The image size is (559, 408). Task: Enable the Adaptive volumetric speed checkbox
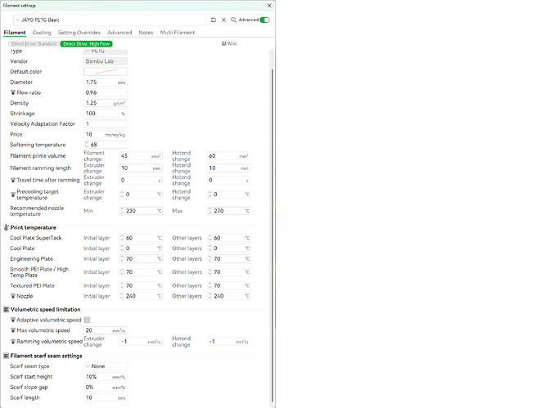coord(87,320)
